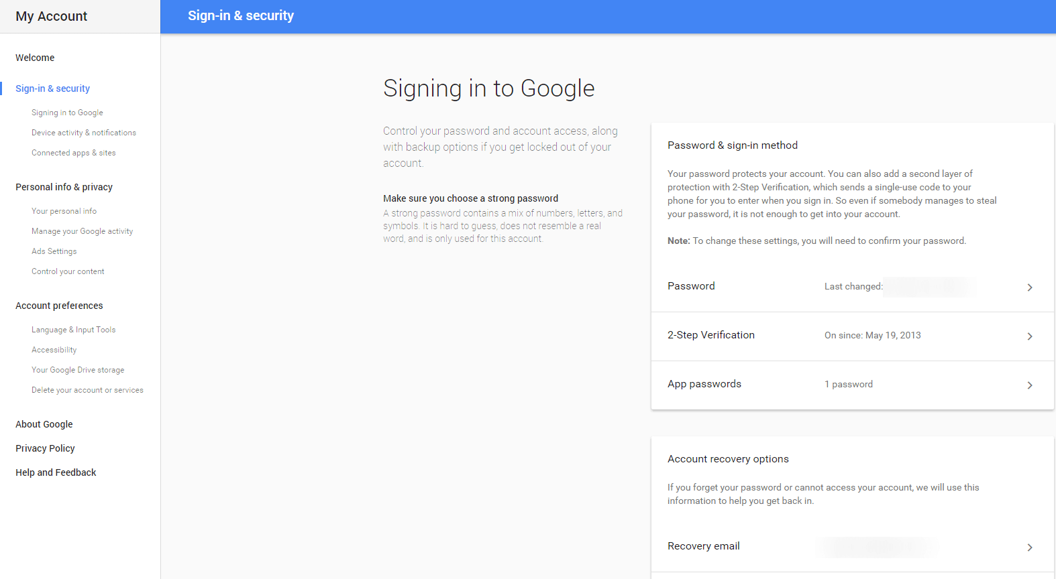Open Manage your Google activity

click(x=83, y=231)
